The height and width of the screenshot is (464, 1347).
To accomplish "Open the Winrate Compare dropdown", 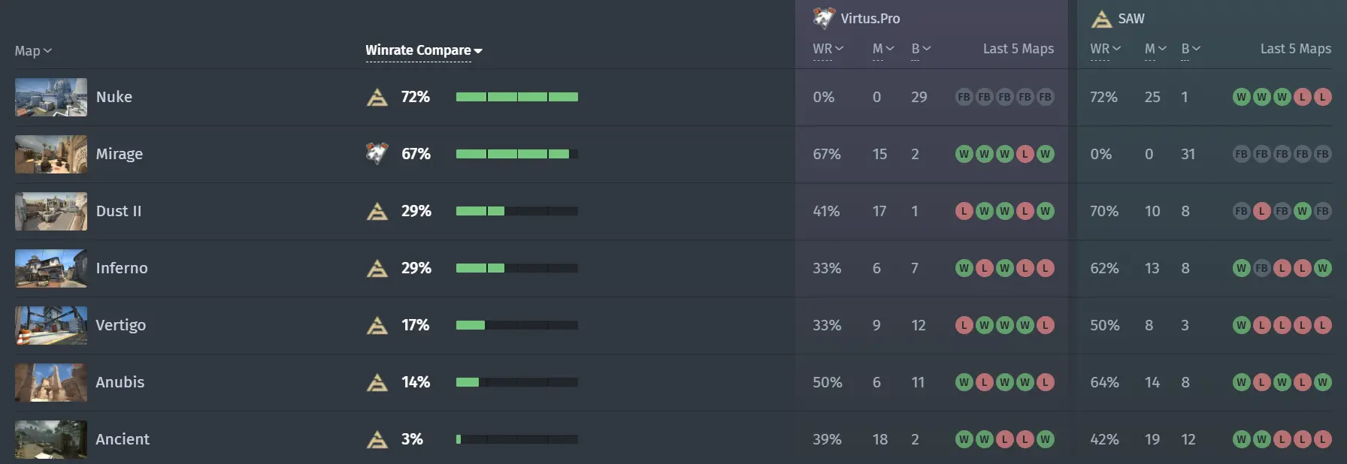I will (x=424, y=50).
